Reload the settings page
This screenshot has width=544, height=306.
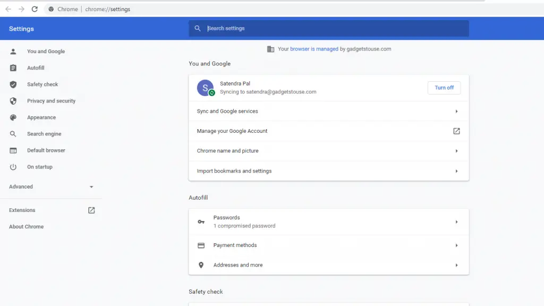point(35,9)
